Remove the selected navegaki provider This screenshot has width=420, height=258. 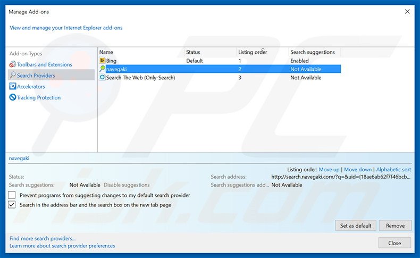coord(395,226)
